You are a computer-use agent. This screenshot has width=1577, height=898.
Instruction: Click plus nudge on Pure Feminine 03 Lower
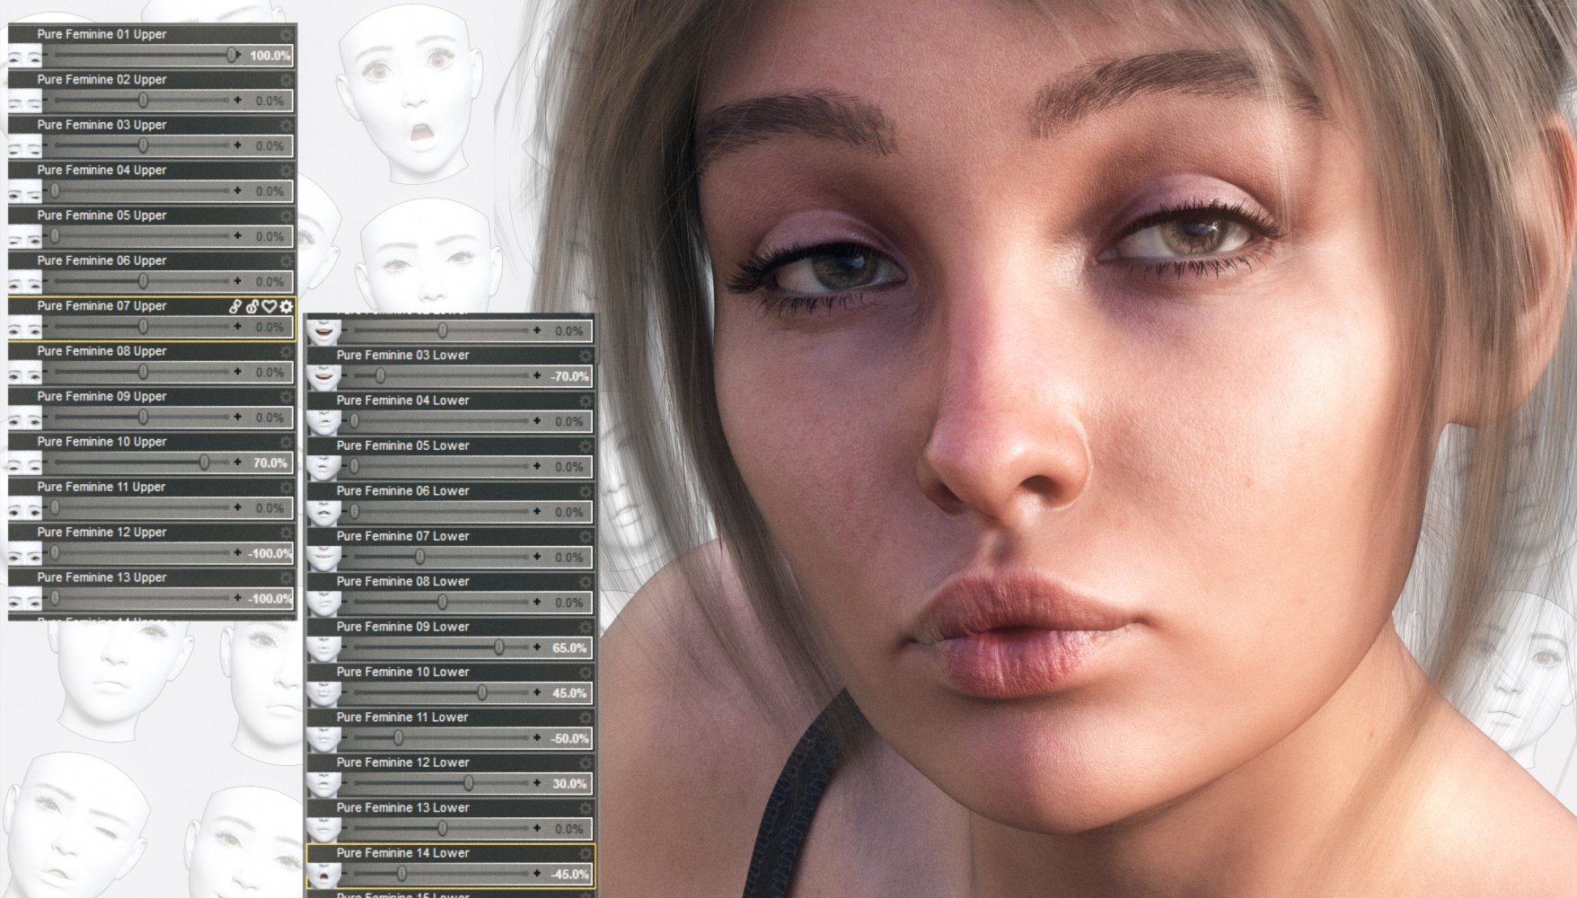coord(537,375)
